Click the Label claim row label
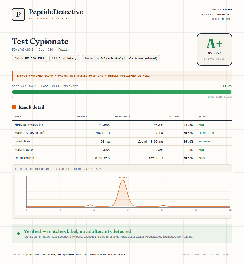This screenshot has width=244, height=264. click(22, 141)
